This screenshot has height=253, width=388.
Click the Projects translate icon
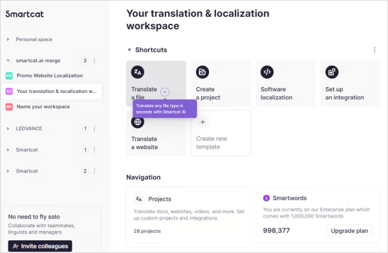tap(139, 199)
